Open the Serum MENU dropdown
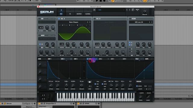 click(138, 10)
